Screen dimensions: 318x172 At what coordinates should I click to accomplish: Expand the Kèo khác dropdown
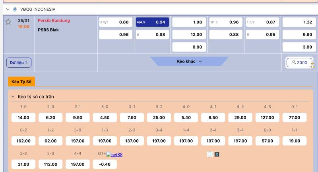[190, 61]
